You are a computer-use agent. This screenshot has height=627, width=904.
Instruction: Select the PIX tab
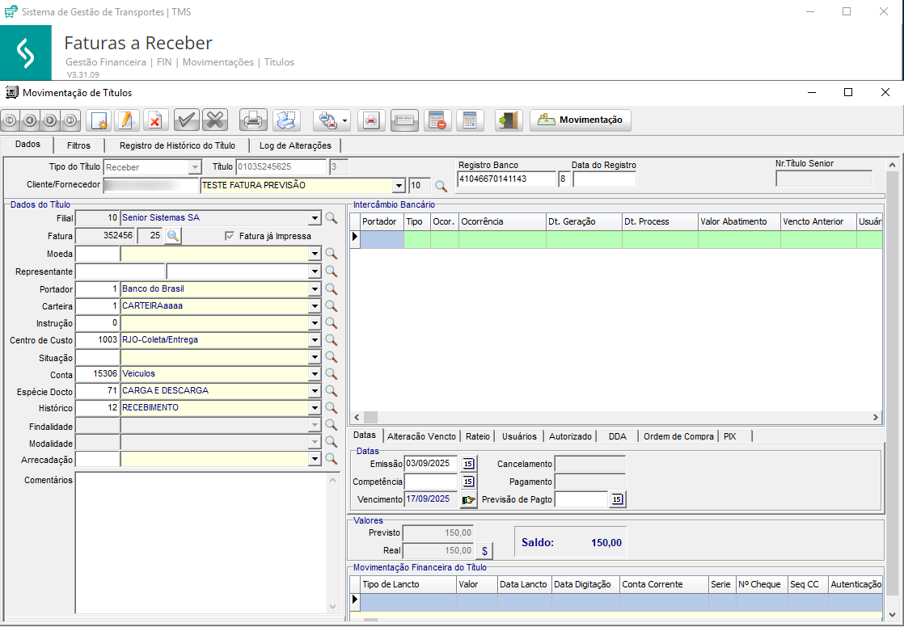(730, 436)
